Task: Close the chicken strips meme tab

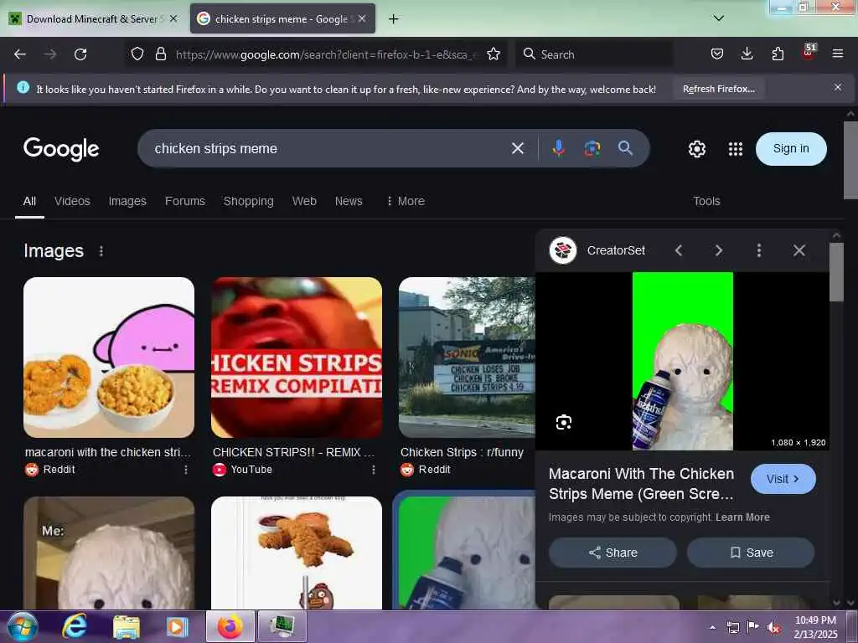Action: (362, 18)
